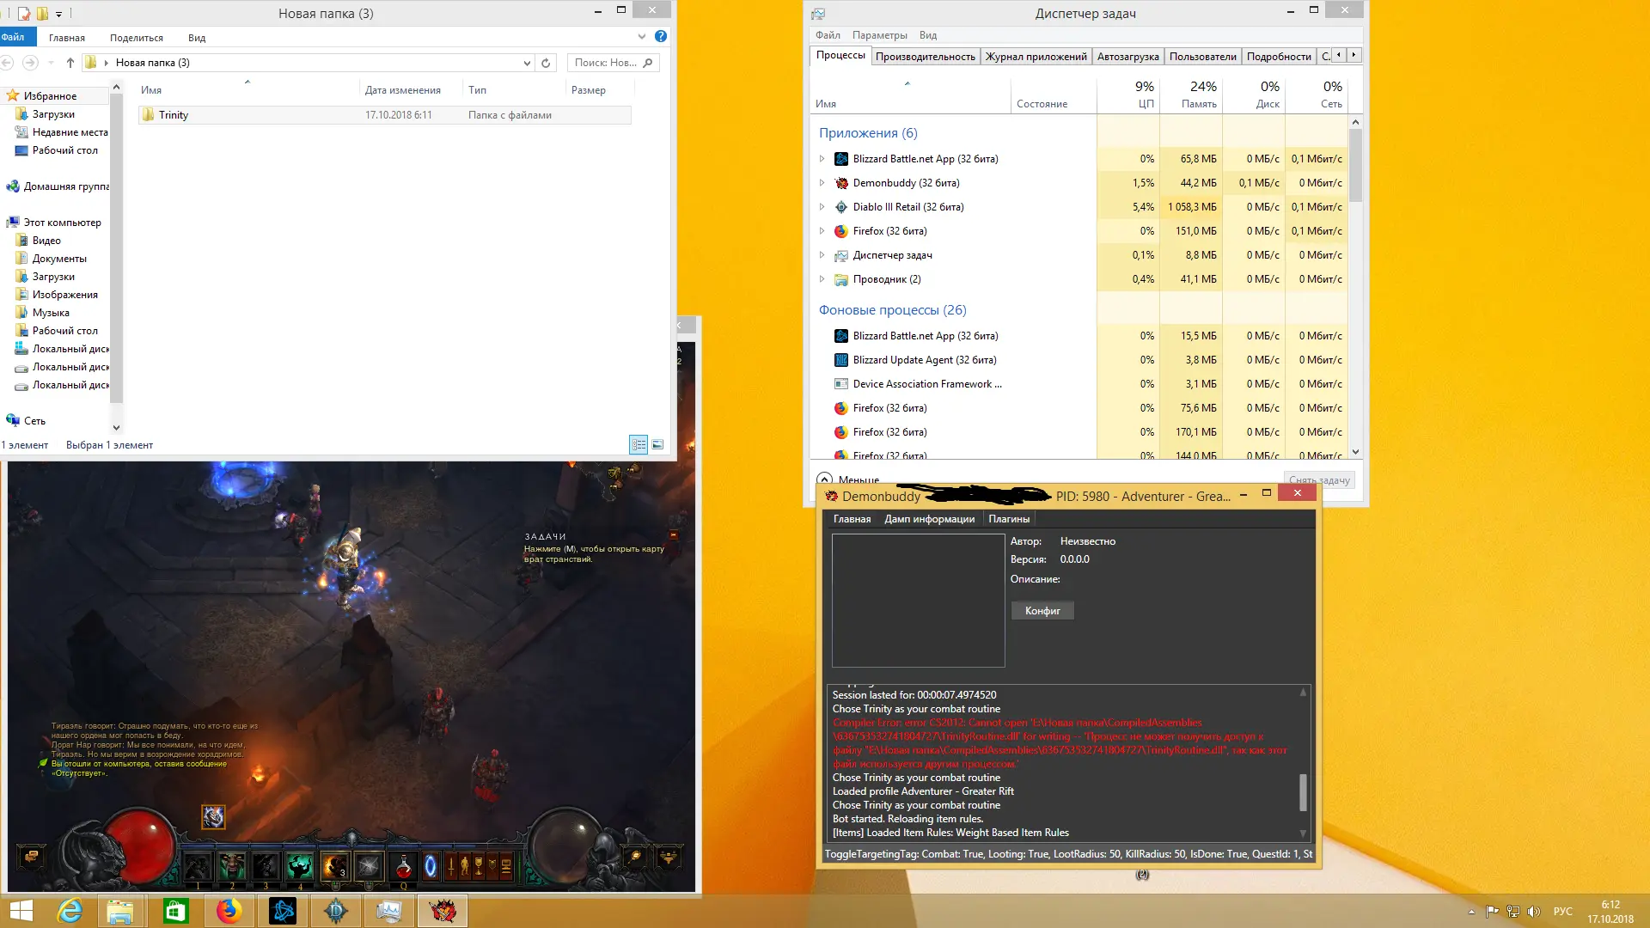Open Battle.net app from taskbar
1650x928 pixels.
pyautogui.click(x=283, y=911)
